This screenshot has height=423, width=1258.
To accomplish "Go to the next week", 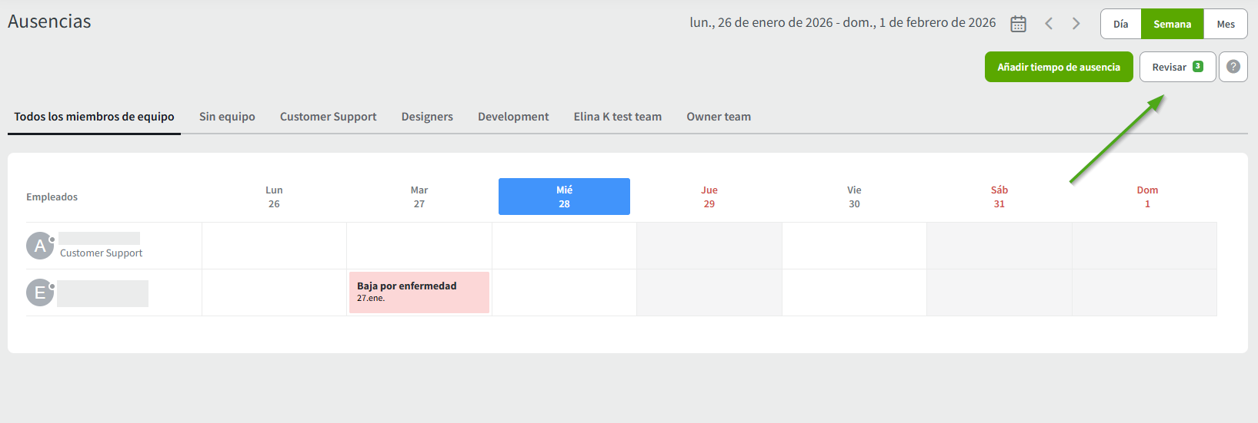I will point(1076,24).
